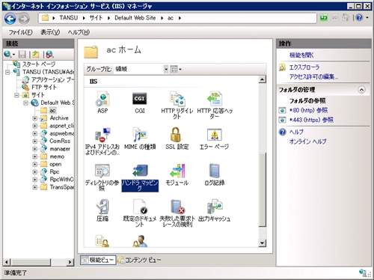Open the ASP feature icon
The image size is (374, 280).
click(102, 103)
